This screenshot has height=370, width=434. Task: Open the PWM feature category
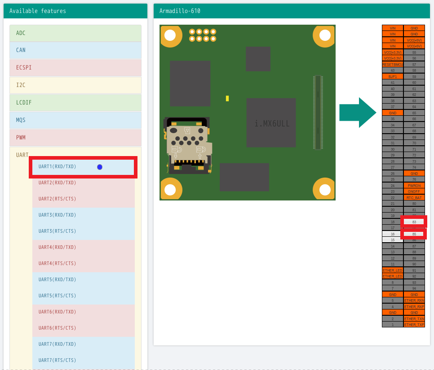pos(75,138)
